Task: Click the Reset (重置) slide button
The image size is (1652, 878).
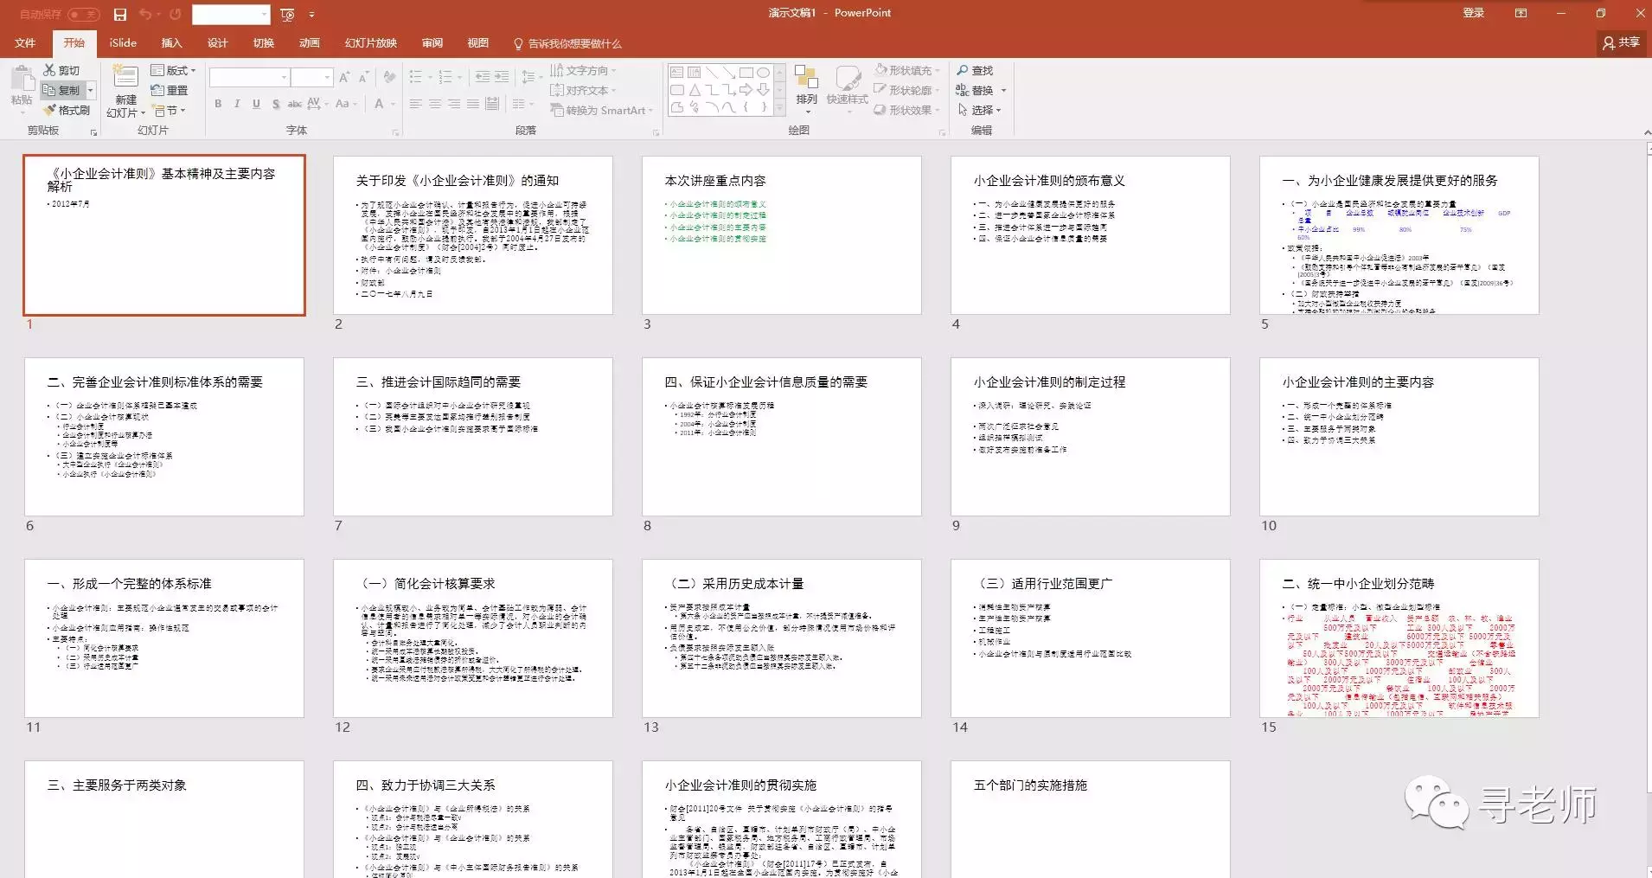Action: click(170, 90)
